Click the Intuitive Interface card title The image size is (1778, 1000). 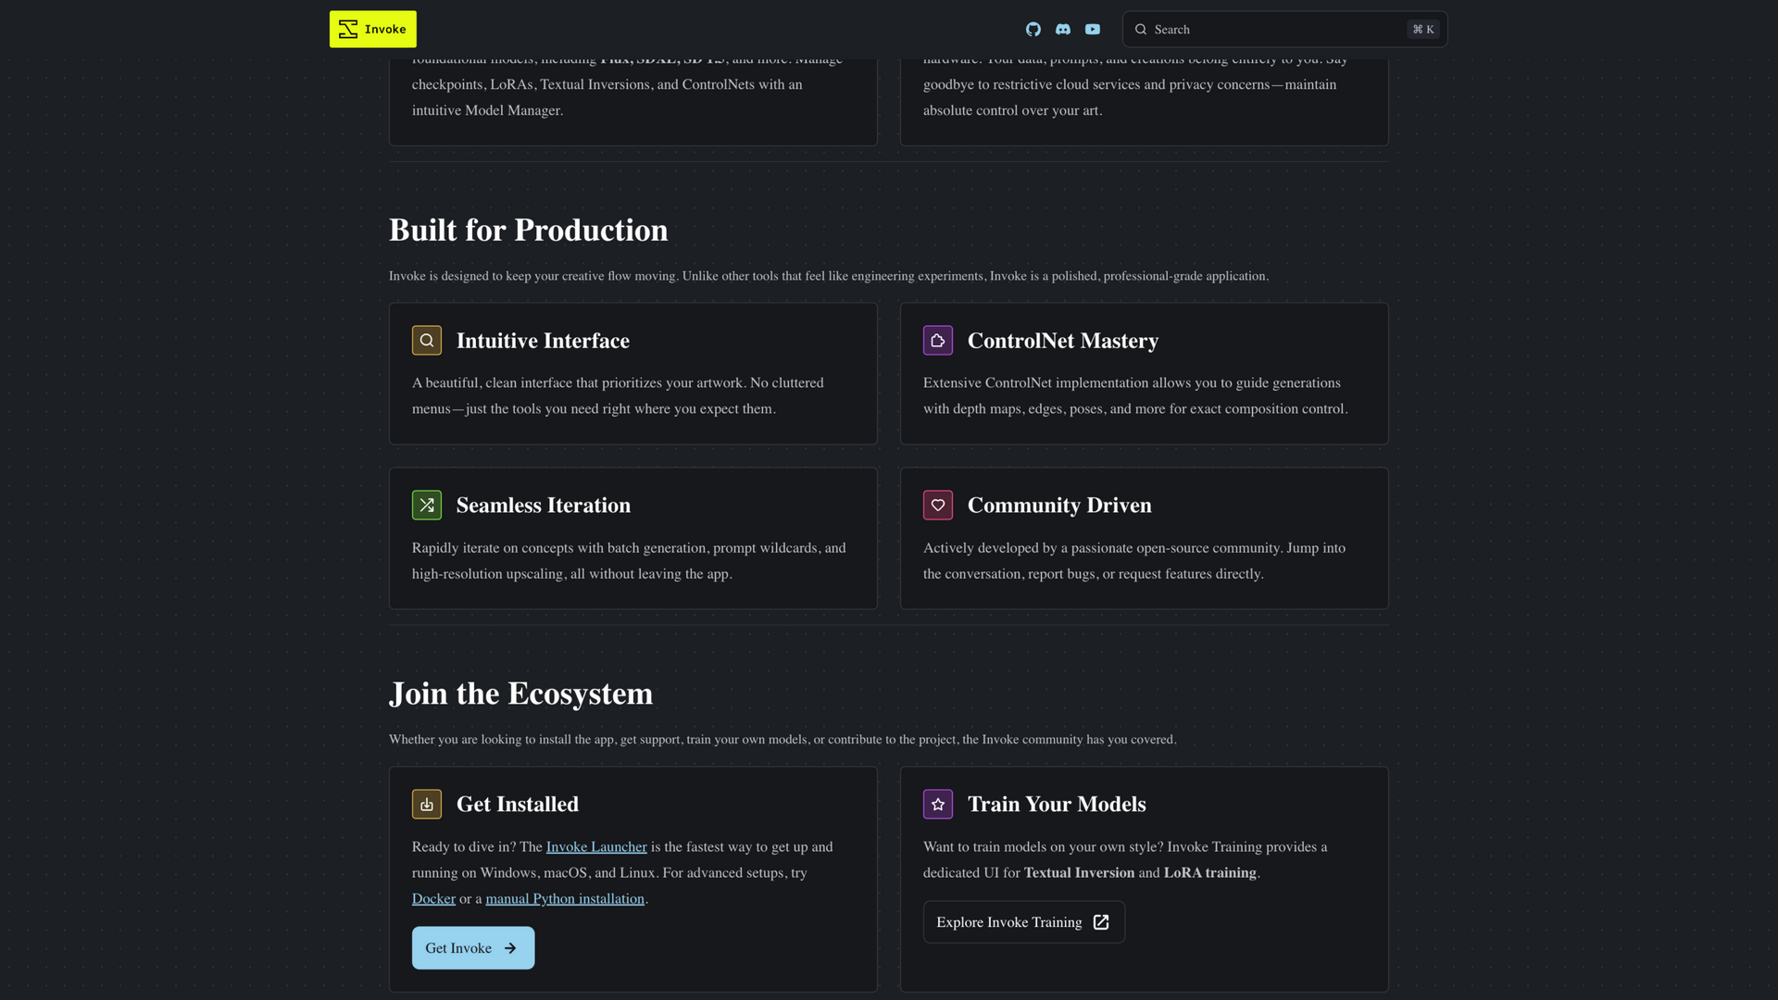pos(543,341)
